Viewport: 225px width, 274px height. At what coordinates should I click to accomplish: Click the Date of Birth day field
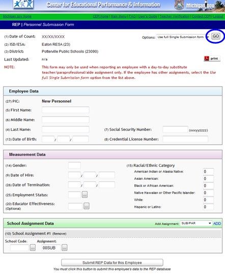pos(64,139)
